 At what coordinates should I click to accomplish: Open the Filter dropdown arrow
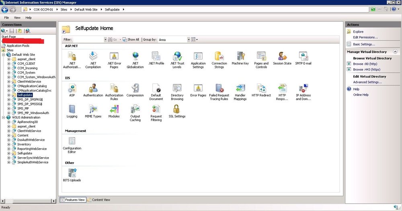point(105,39)
